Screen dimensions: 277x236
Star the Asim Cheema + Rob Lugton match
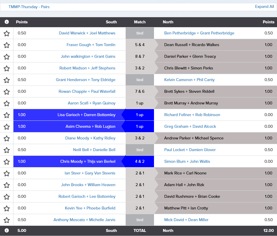(6, 126)
